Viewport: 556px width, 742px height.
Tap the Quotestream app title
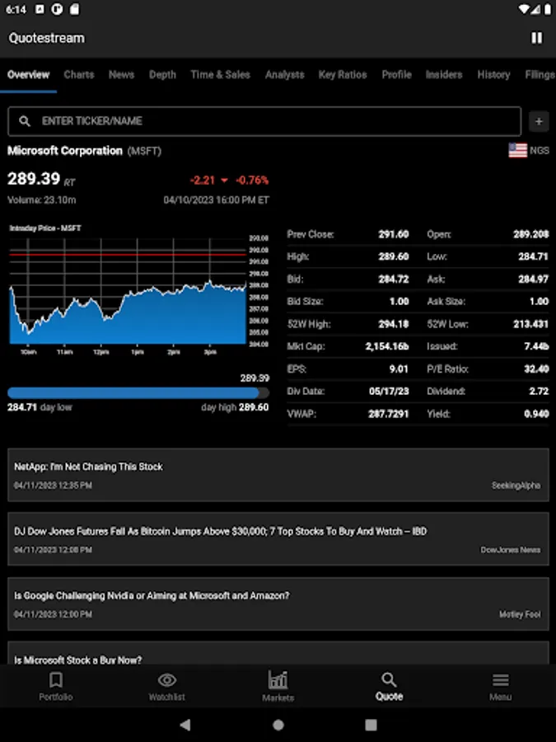pos(46,38)
